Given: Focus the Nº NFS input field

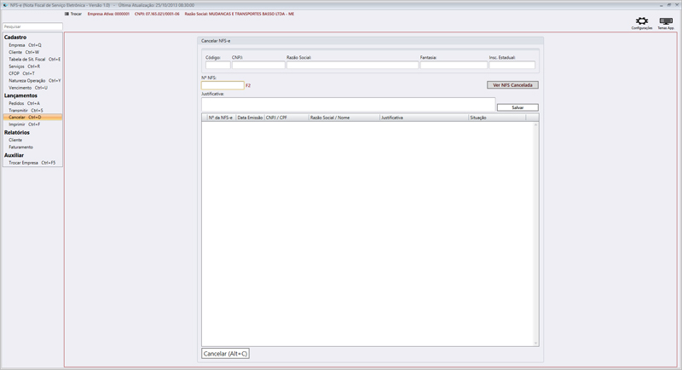Looking at the screenshot, I should [x=223, y=85].
